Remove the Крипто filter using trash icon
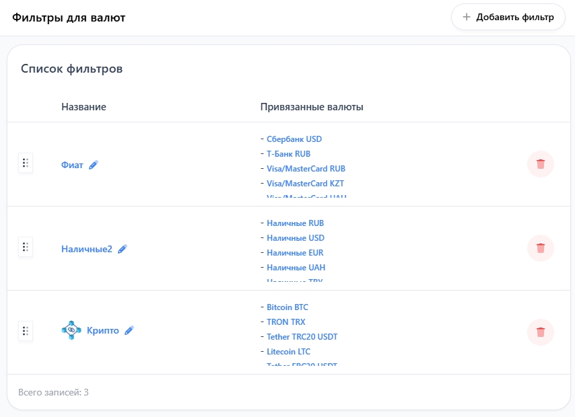This screenshot has width=575, height=417. point(540,332)
